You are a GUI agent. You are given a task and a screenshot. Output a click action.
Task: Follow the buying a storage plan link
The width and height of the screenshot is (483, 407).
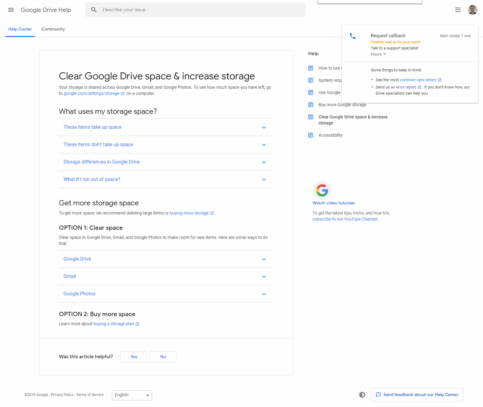pos(114,324)
